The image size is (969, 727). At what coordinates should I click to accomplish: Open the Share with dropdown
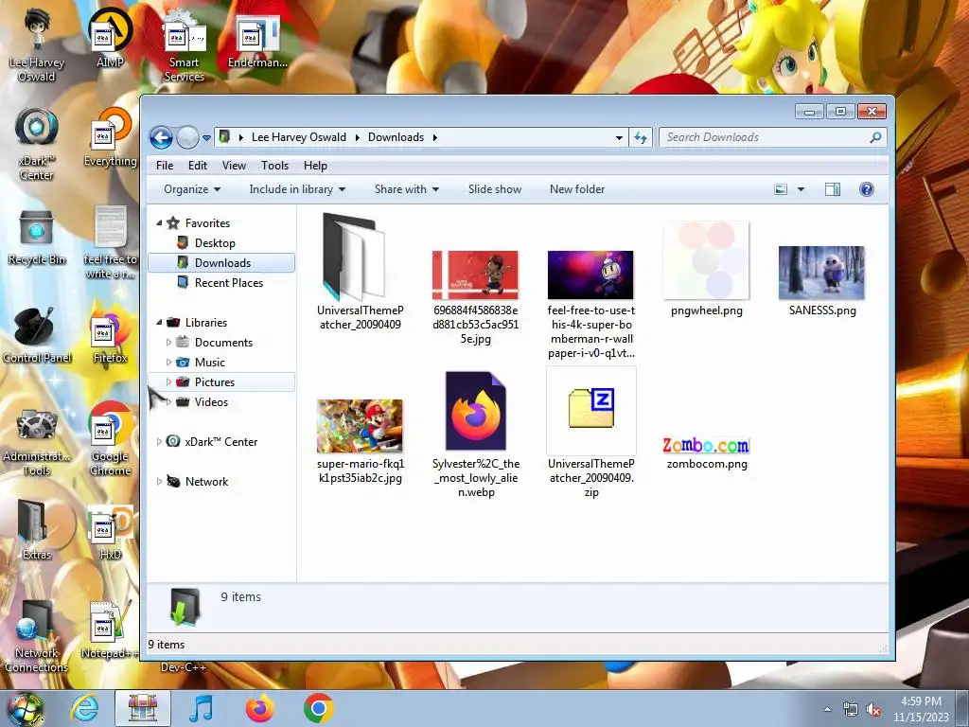click(x=407, y=189)
